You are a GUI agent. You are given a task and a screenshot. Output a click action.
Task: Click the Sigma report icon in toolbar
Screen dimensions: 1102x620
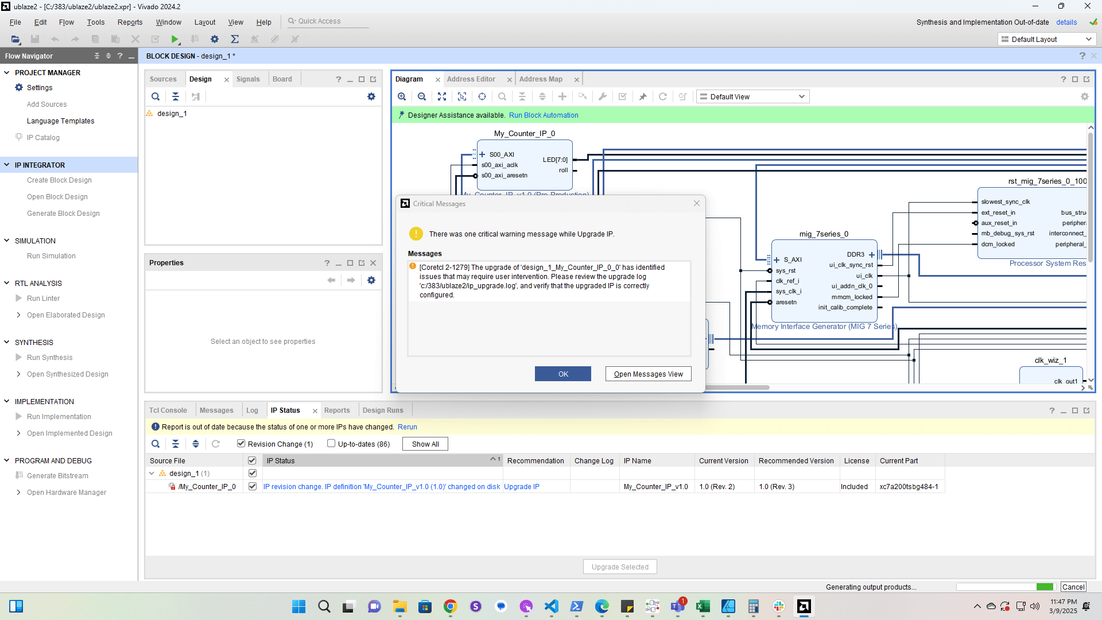click(235, 39)
